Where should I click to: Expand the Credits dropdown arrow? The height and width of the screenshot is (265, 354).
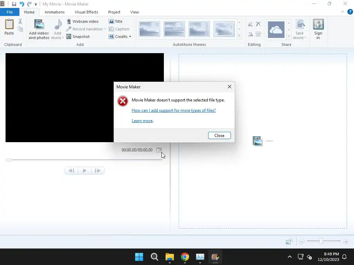(130, 37)
